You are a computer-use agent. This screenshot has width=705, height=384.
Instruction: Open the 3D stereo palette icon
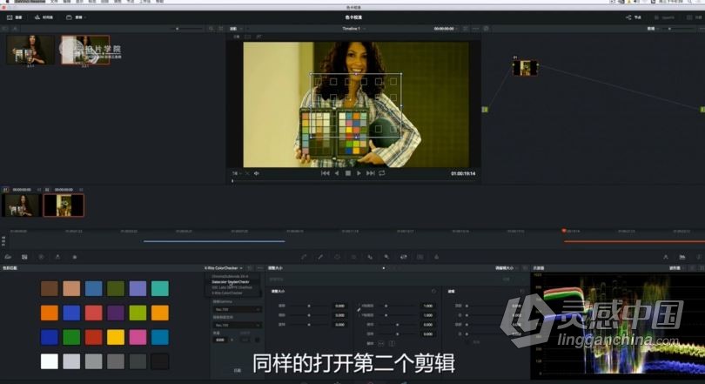[420, 257]
